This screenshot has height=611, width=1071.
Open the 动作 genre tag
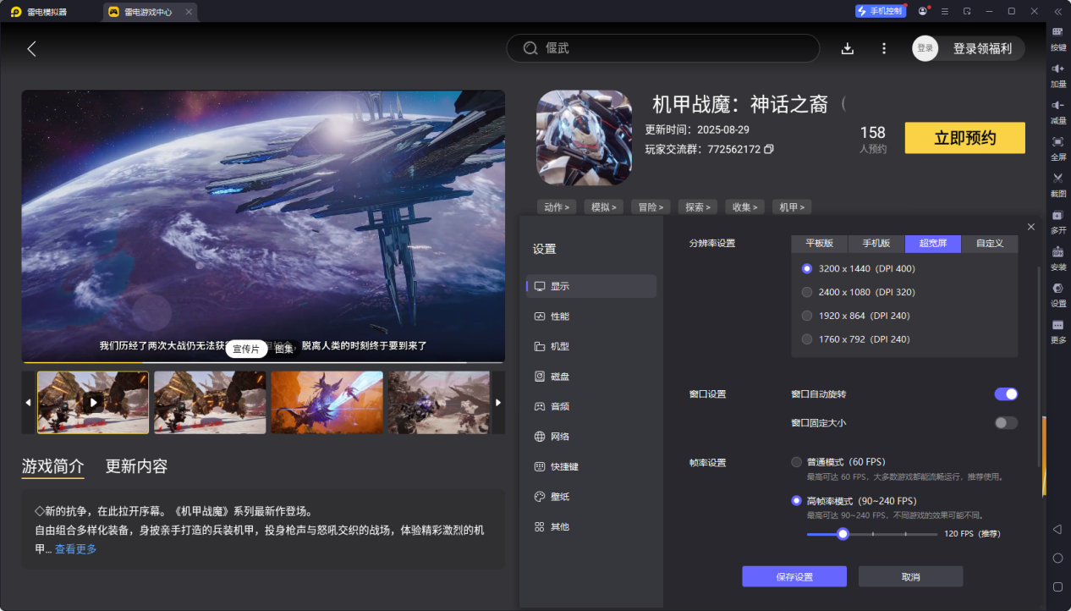click(x=556, y=206)
